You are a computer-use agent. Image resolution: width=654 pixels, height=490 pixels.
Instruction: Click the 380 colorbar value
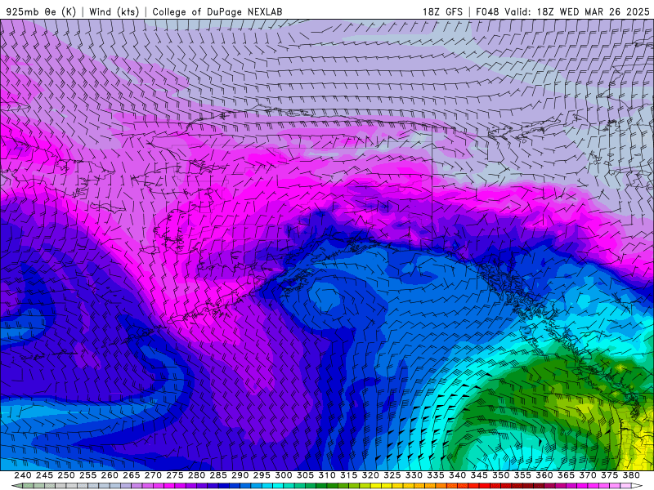(631, 475)
